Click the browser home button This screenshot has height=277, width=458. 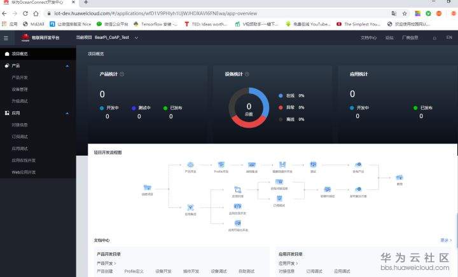point(36,13)
